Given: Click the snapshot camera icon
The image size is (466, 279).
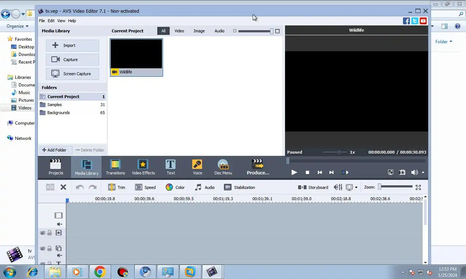Looking at the screenshot, I should point(402,172).
